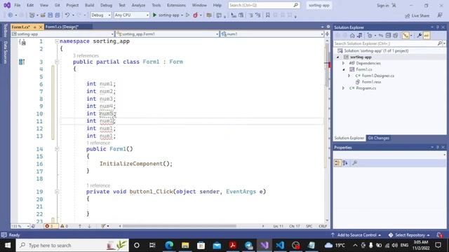Click Show All Files icon in Solution Explorer

[x=396, y=36]
